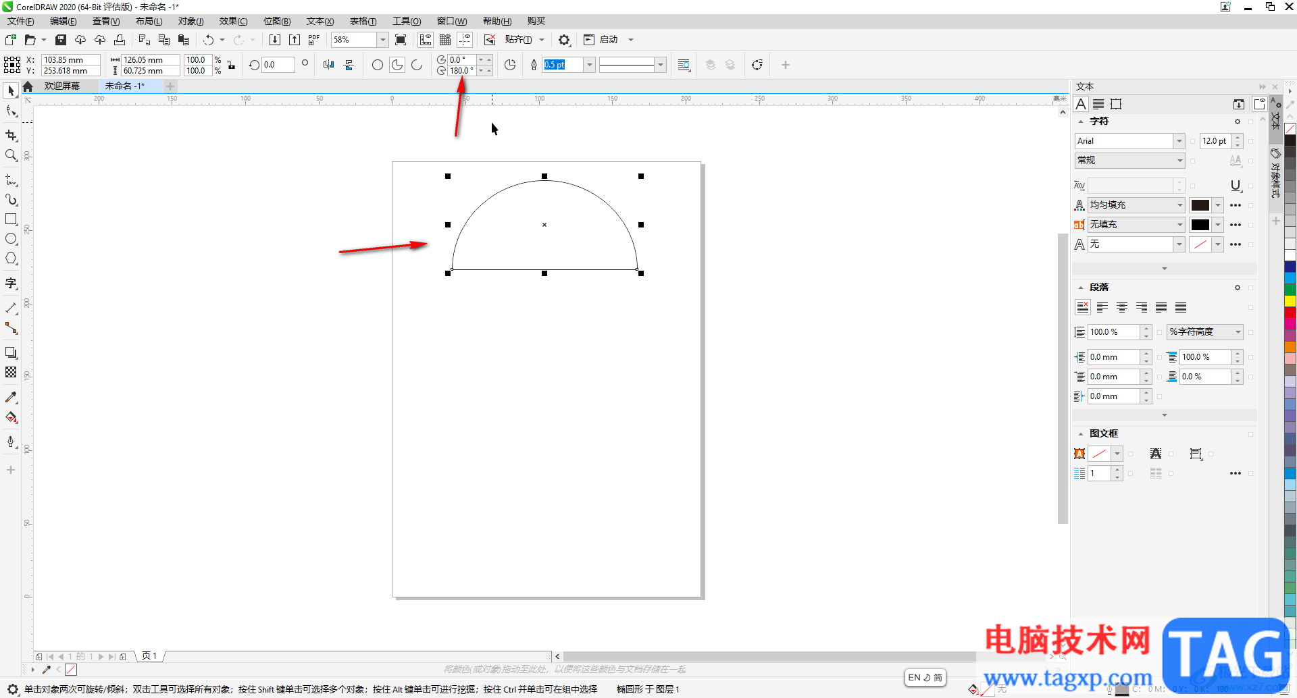The width and height of the screenshot is (1297, 698).
Task: Select the Shape edit tool
Action: click(x=11, y=111)
